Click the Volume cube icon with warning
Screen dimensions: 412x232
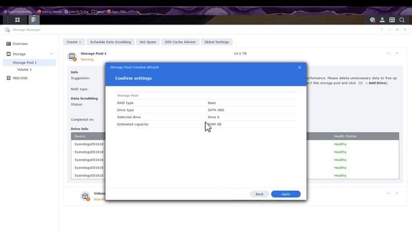(85, 196)
